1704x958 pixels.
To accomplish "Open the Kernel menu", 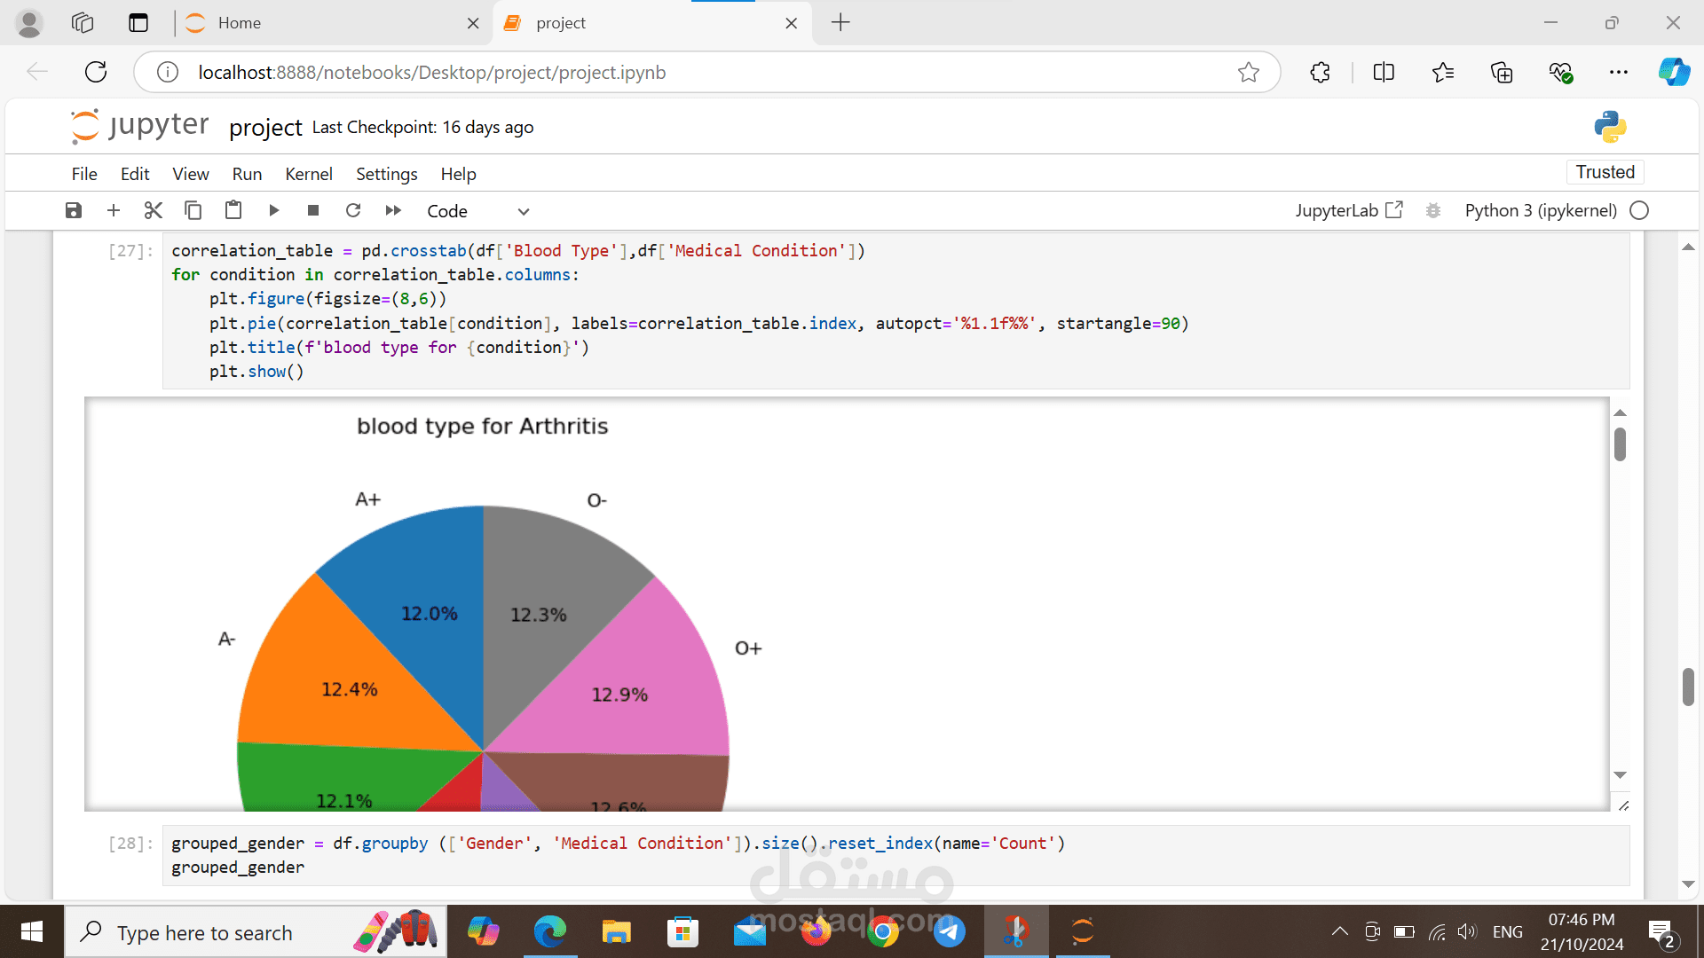I will tap(308, 174).
